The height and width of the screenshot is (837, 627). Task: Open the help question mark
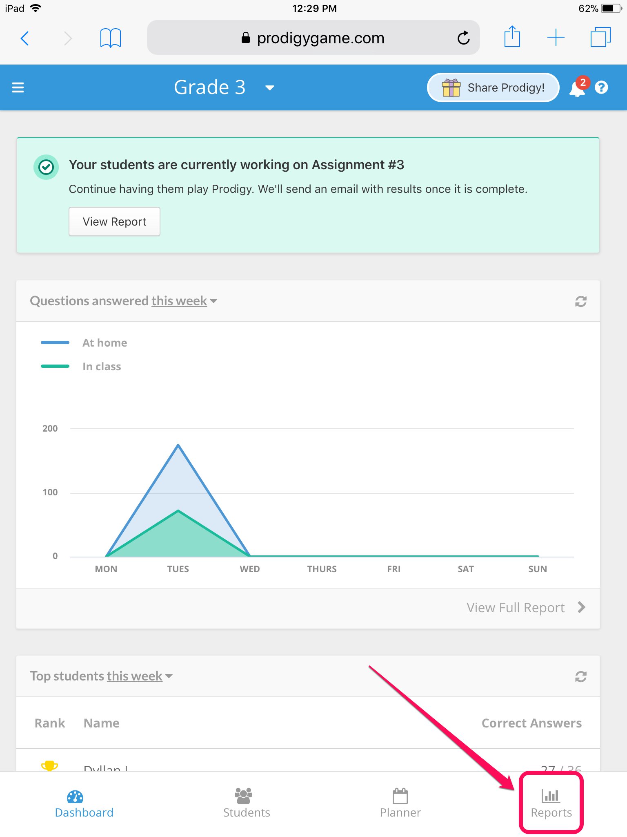click(x=601, y=87)
